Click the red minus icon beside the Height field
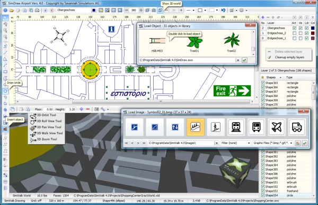The width and height of the screenshot is (318, 205). tap(87, 109)
